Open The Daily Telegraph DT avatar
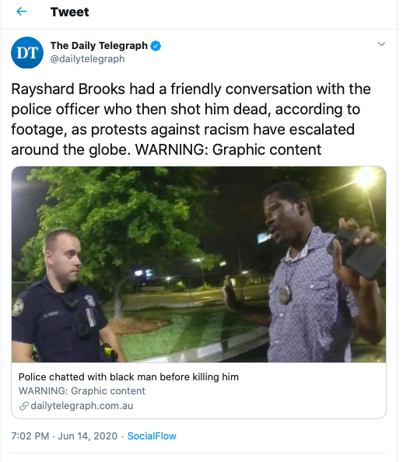403x462 pixels. coord(27,52)
